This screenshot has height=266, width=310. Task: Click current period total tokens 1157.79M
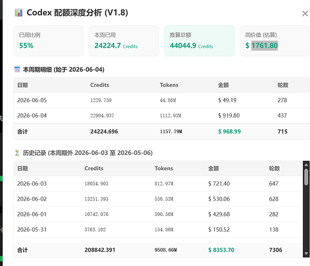(x=171, y=131)
